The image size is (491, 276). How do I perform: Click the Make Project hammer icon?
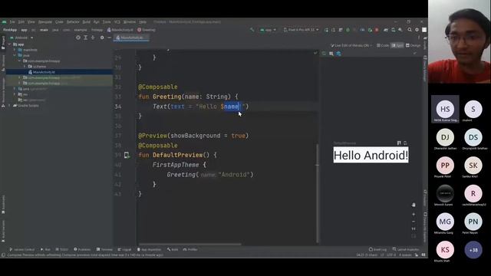[x=252, y=30]
